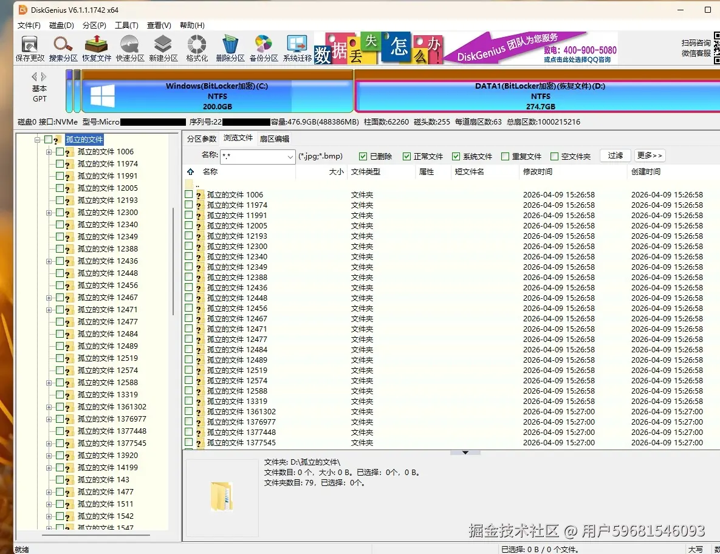Toggle the 已删除 filter checkbox
Image resolution: width=720 pixels, height=554 pixels.
tap(363, 157)
